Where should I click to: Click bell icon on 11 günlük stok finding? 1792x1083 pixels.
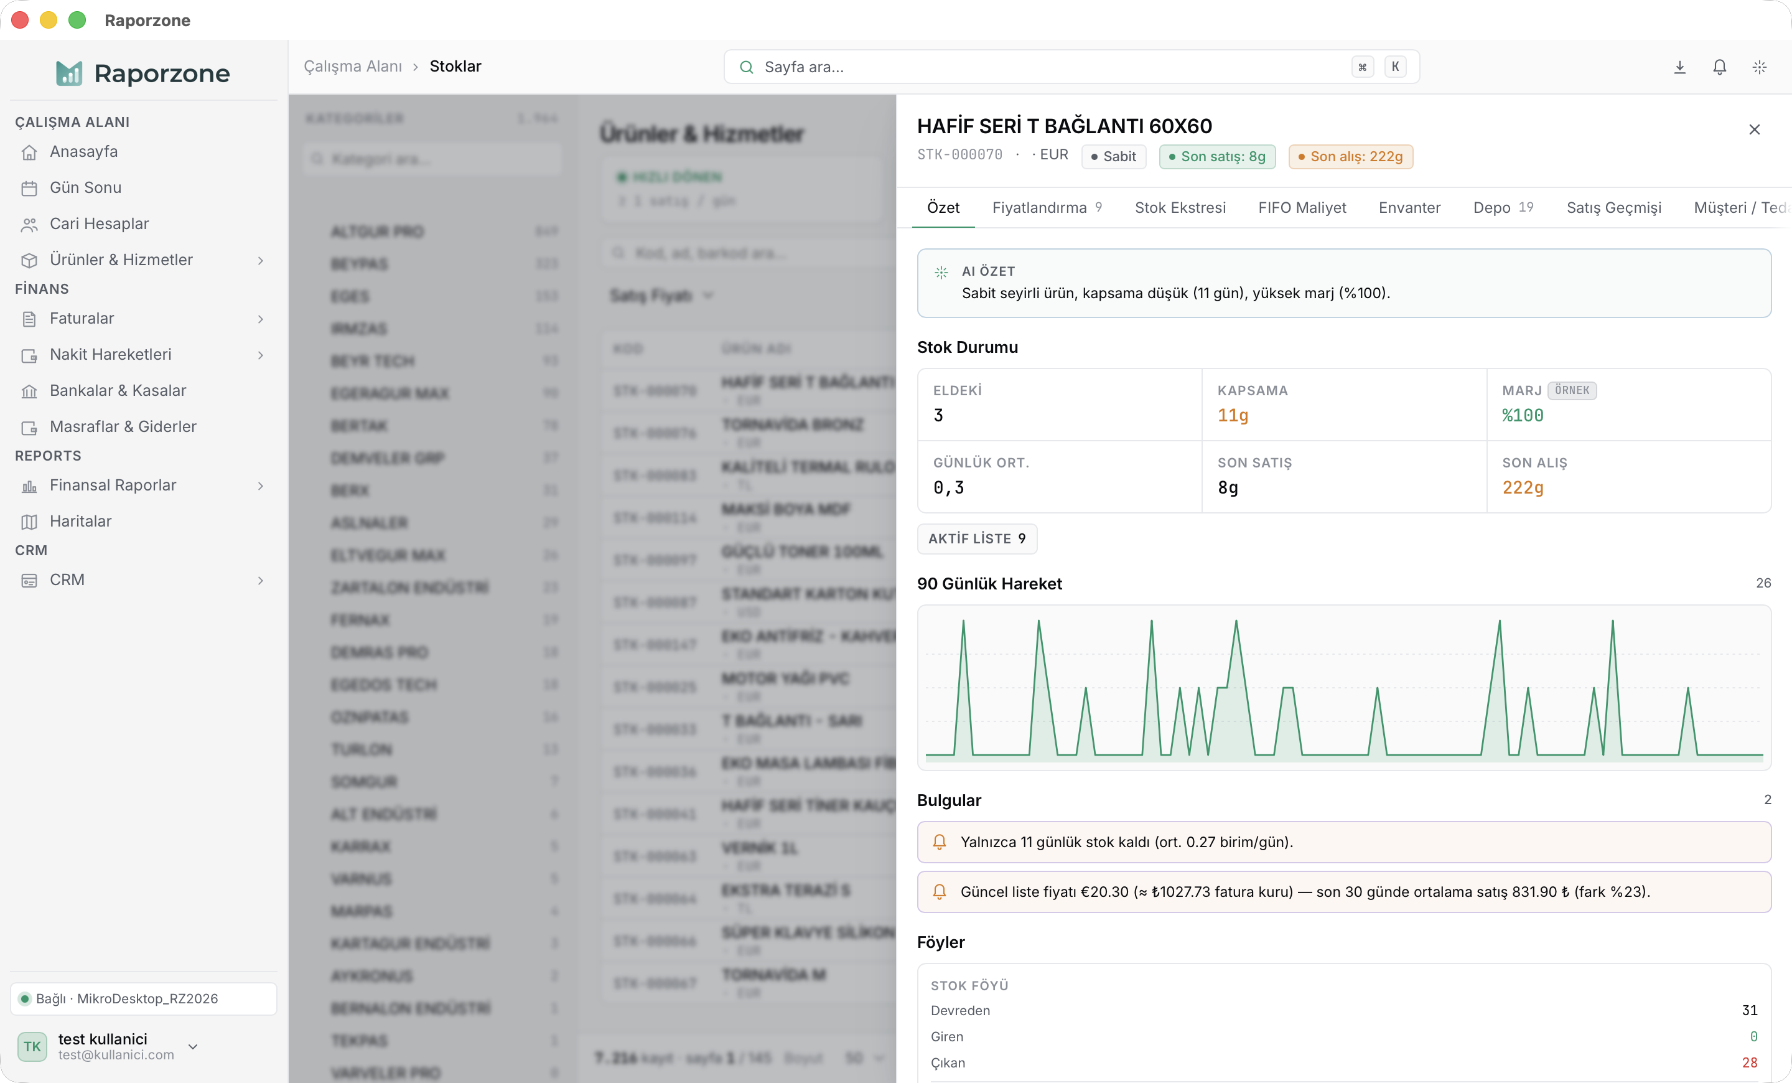coord(939,842)
